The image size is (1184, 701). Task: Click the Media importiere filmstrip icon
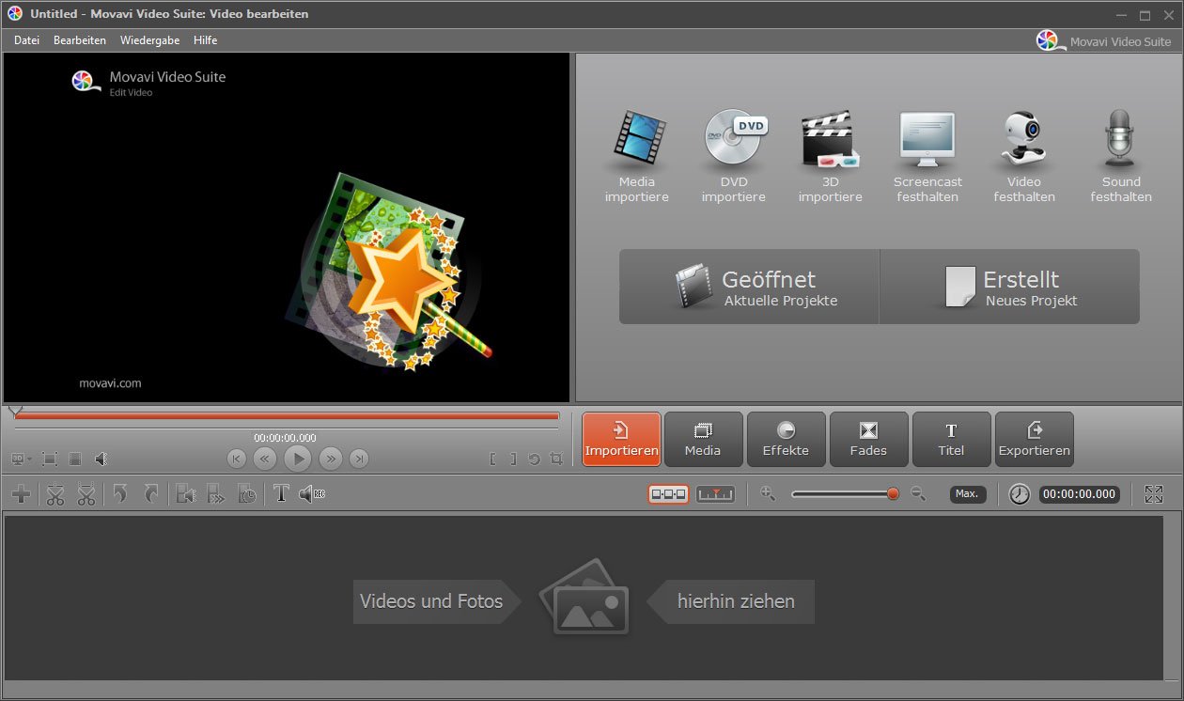pos(638,138)
